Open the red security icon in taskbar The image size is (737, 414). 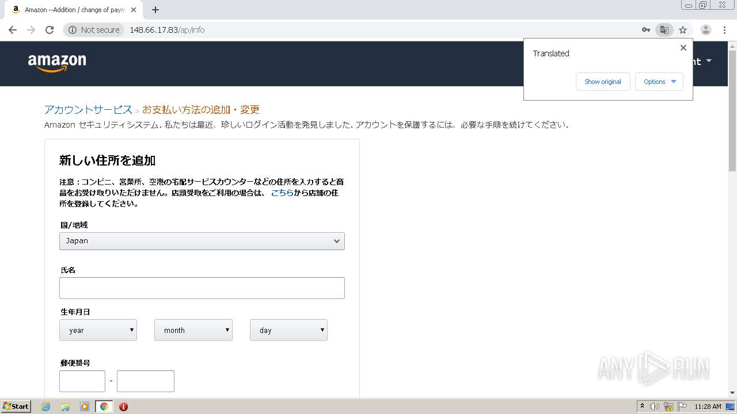coord(123,407)
